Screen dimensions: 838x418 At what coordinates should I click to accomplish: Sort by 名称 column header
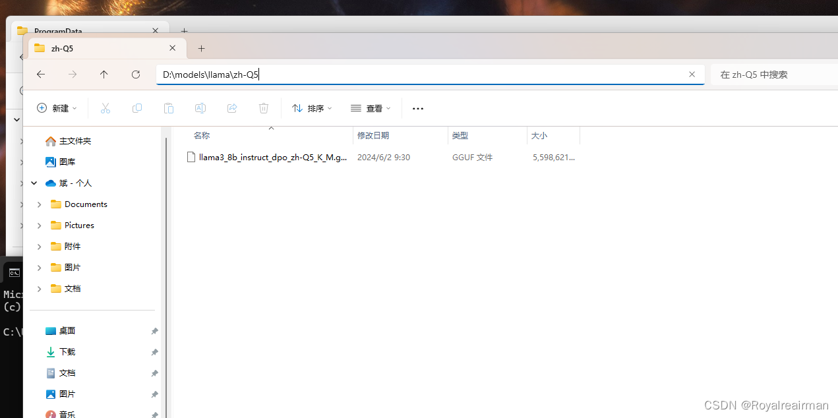[x=202, y=135]
